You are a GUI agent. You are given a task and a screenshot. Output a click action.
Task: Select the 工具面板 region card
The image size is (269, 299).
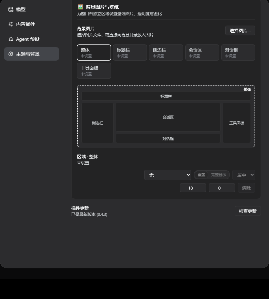coord(94,71)
